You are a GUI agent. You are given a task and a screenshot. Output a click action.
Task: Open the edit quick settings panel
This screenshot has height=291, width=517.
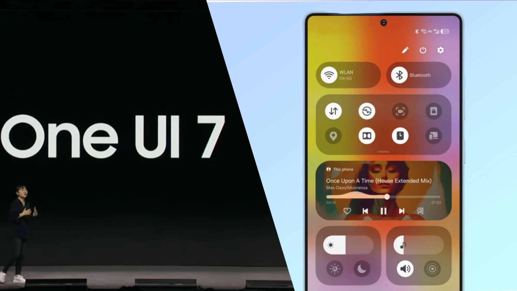pos(405,50)
